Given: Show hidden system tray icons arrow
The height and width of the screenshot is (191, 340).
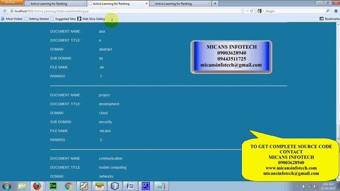Looking at the screenshot, I should 297,186.
